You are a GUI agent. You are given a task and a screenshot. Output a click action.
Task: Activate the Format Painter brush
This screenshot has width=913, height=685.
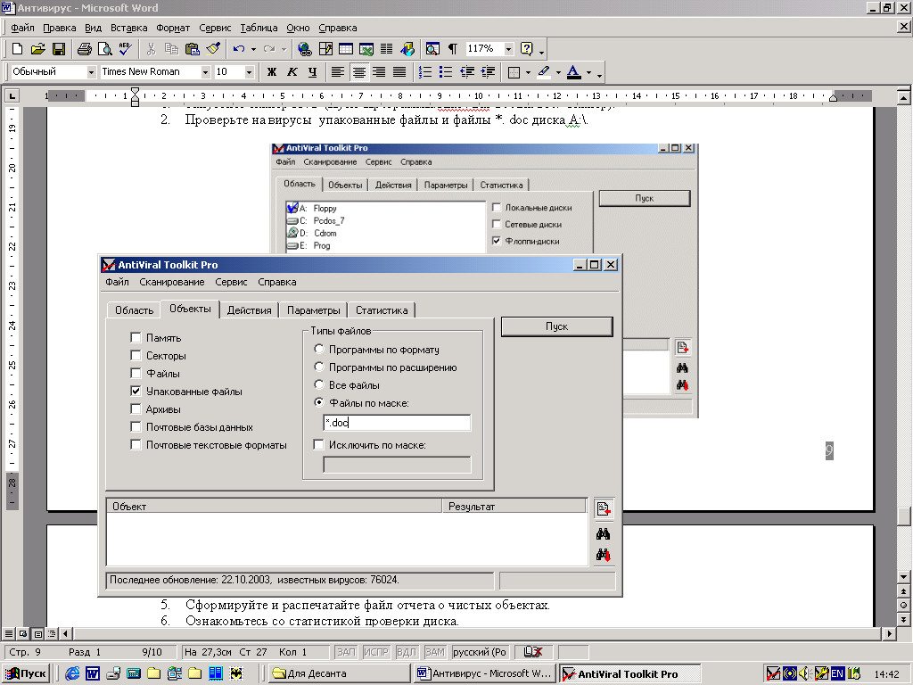point(212,49)
